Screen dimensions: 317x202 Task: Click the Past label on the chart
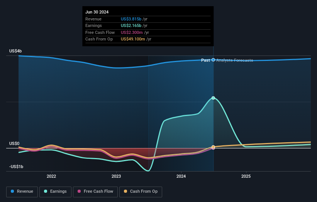[x=205, y=60]
